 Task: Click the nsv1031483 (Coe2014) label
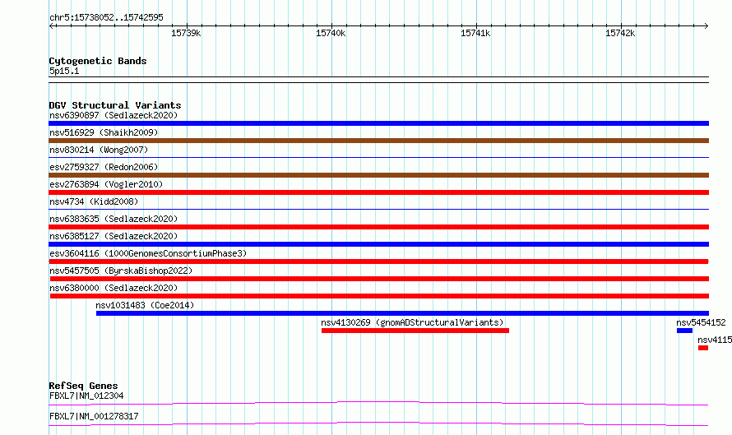tap(145, 305)
